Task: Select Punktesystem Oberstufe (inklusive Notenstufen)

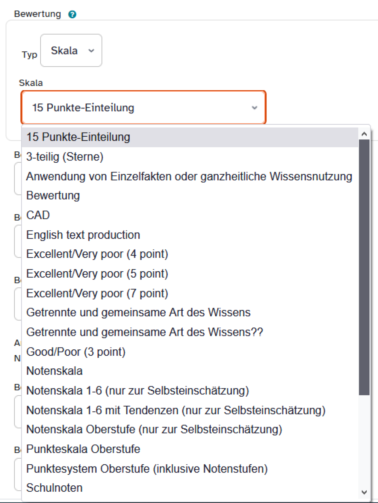Action: 147,469
